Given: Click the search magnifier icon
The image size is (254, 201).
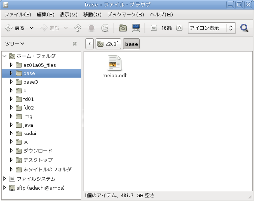Looking at the screenshot, I should (244, 28).
